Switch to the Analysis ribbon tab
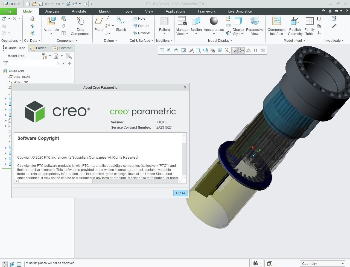Viewport: 350px width, 267px height. 52,11
